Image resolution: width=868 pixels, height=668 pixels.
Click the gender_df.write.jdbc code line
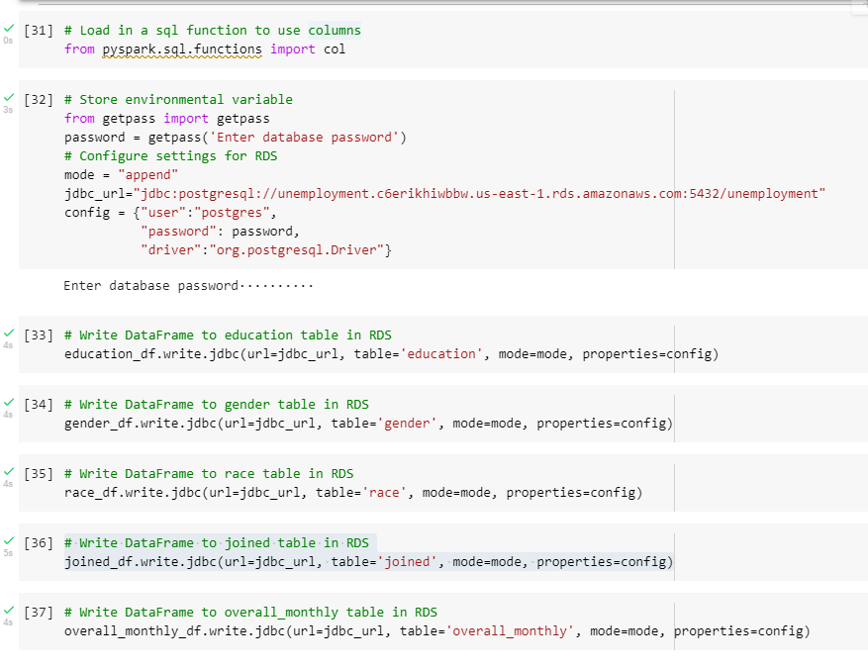point(369,424)
